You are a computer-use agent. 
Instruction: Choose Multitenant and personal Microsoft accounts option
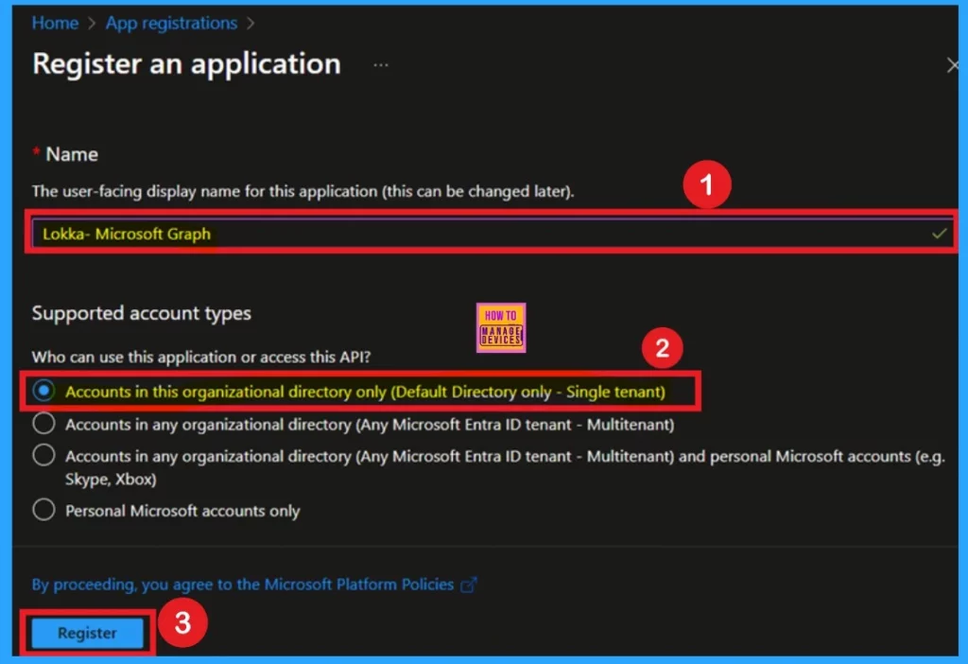click(x=43, y=456)
